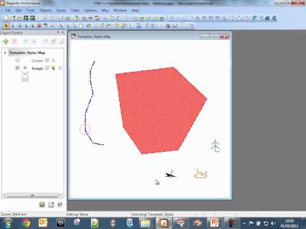The width and height of the screenshot is (306, 229).
Task: Select the green tree symbol on the map
Action: point(215,146)
